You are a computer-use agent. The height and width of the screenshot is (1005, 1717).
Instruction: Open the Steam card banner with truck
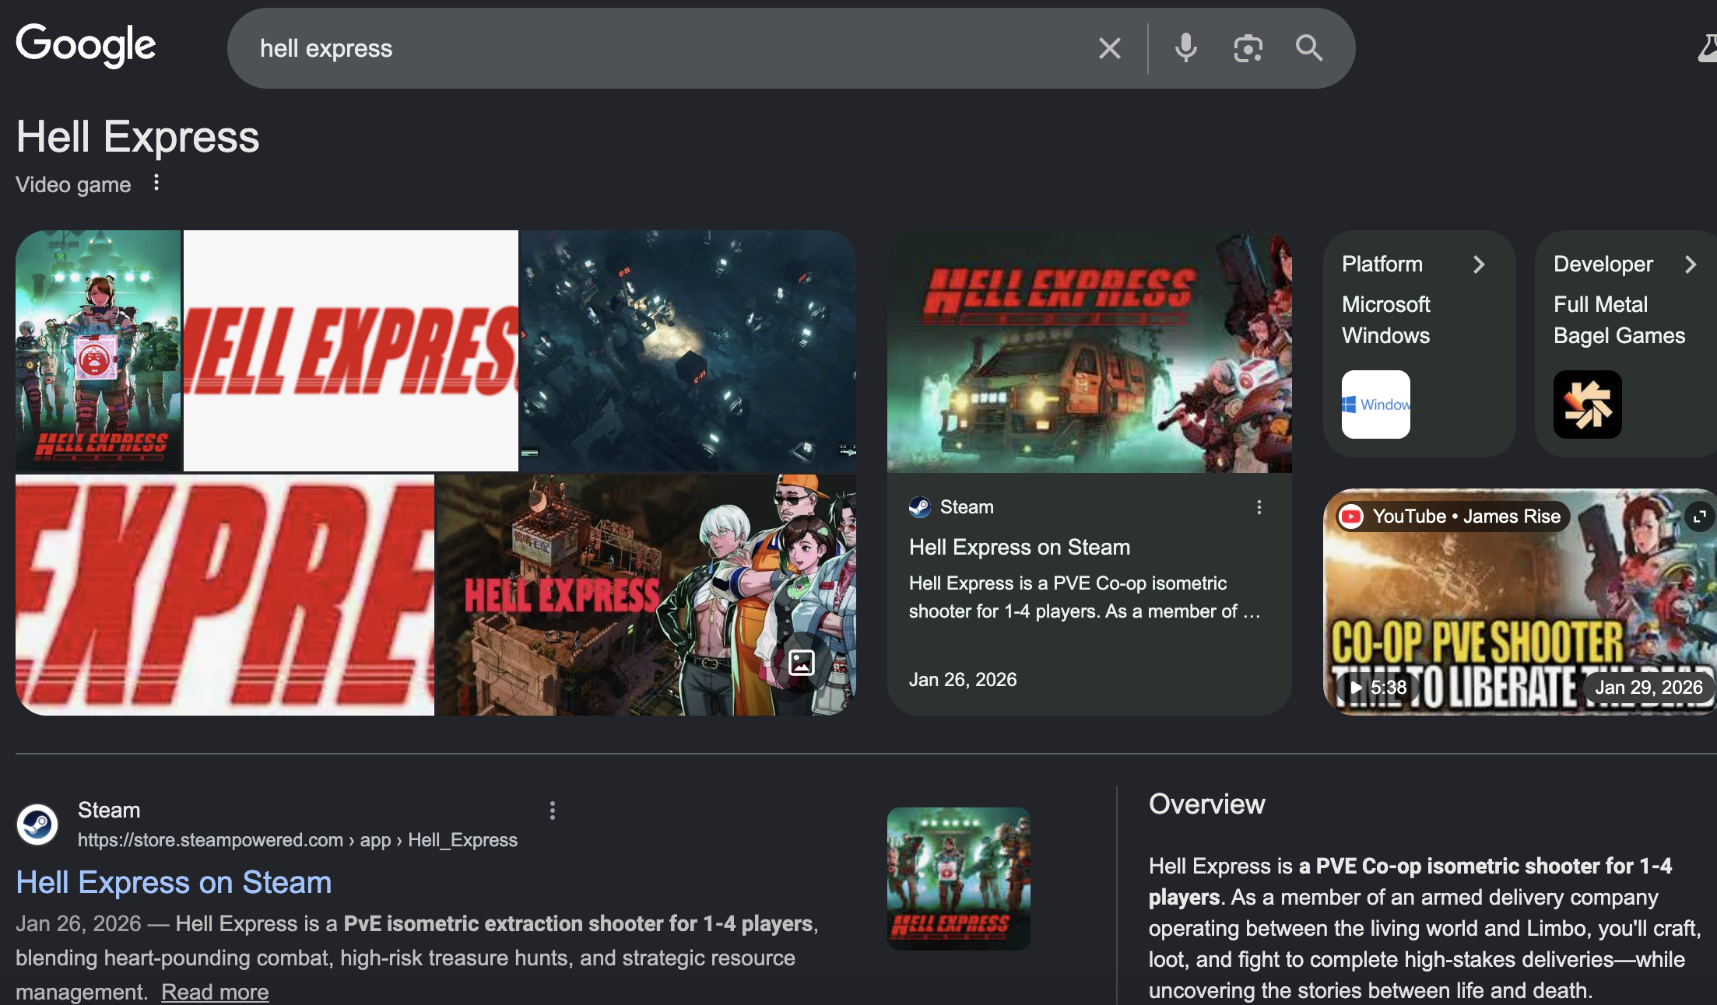(x=1090, y=352)
